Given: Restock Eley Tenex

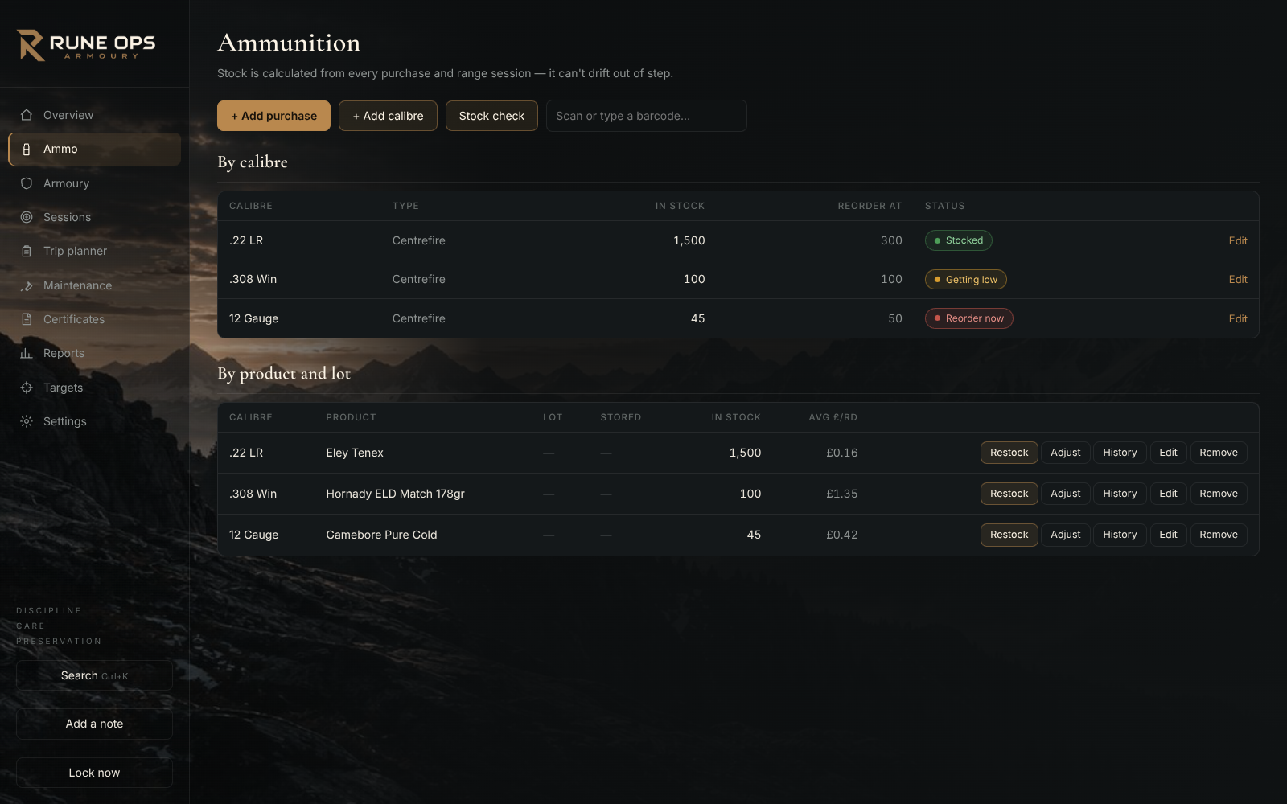Looking at the screenshot, I should [x=1009, y=453].
